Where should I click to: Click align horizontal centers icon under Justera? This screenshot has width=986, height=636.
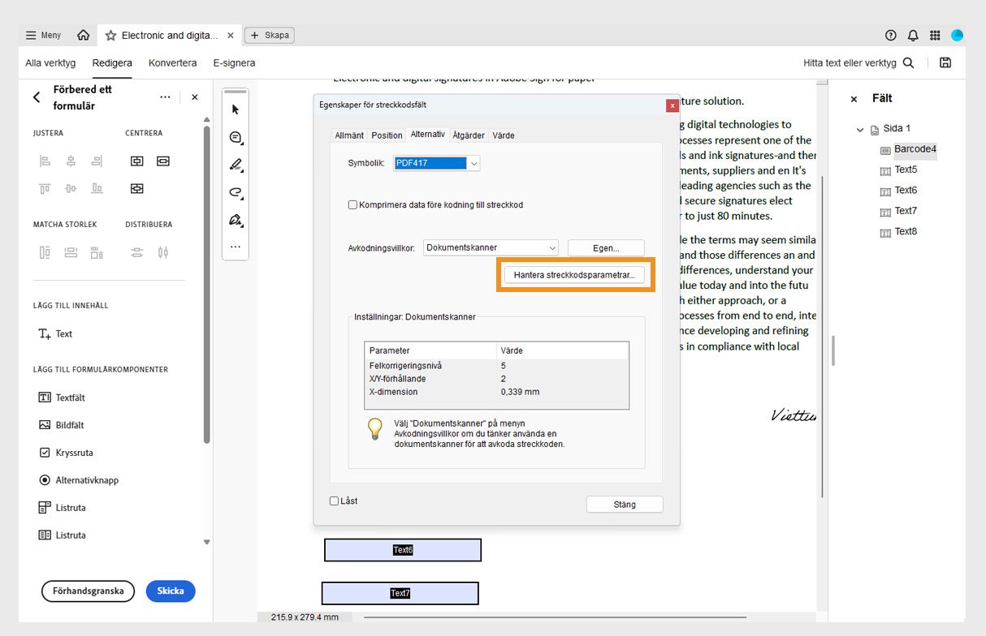coord(71,161)
